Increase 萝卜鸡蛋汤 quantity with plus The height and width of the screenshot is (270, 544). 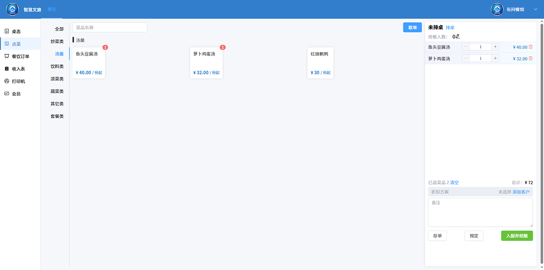[495, 59]
